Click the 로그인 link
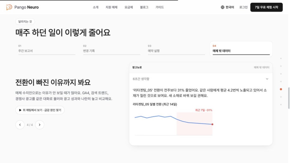The height and width of the screenshot is (163, 290). click(243, 7)
